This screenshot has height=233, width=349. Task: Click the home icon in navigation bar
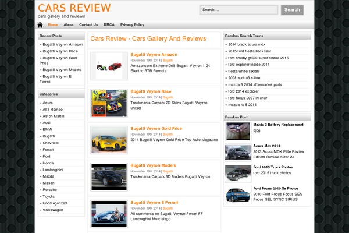(x=40, y=24)
